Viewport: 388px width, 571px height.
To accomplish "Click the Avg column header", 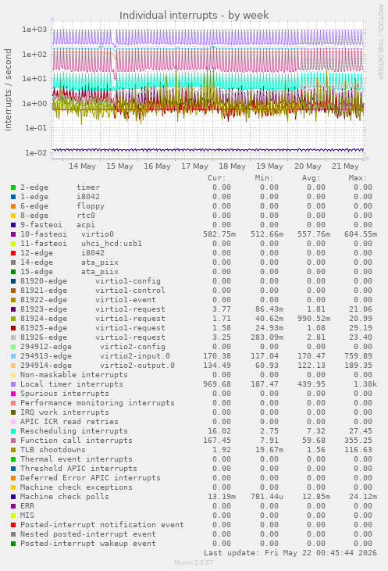I will point(311,178).
